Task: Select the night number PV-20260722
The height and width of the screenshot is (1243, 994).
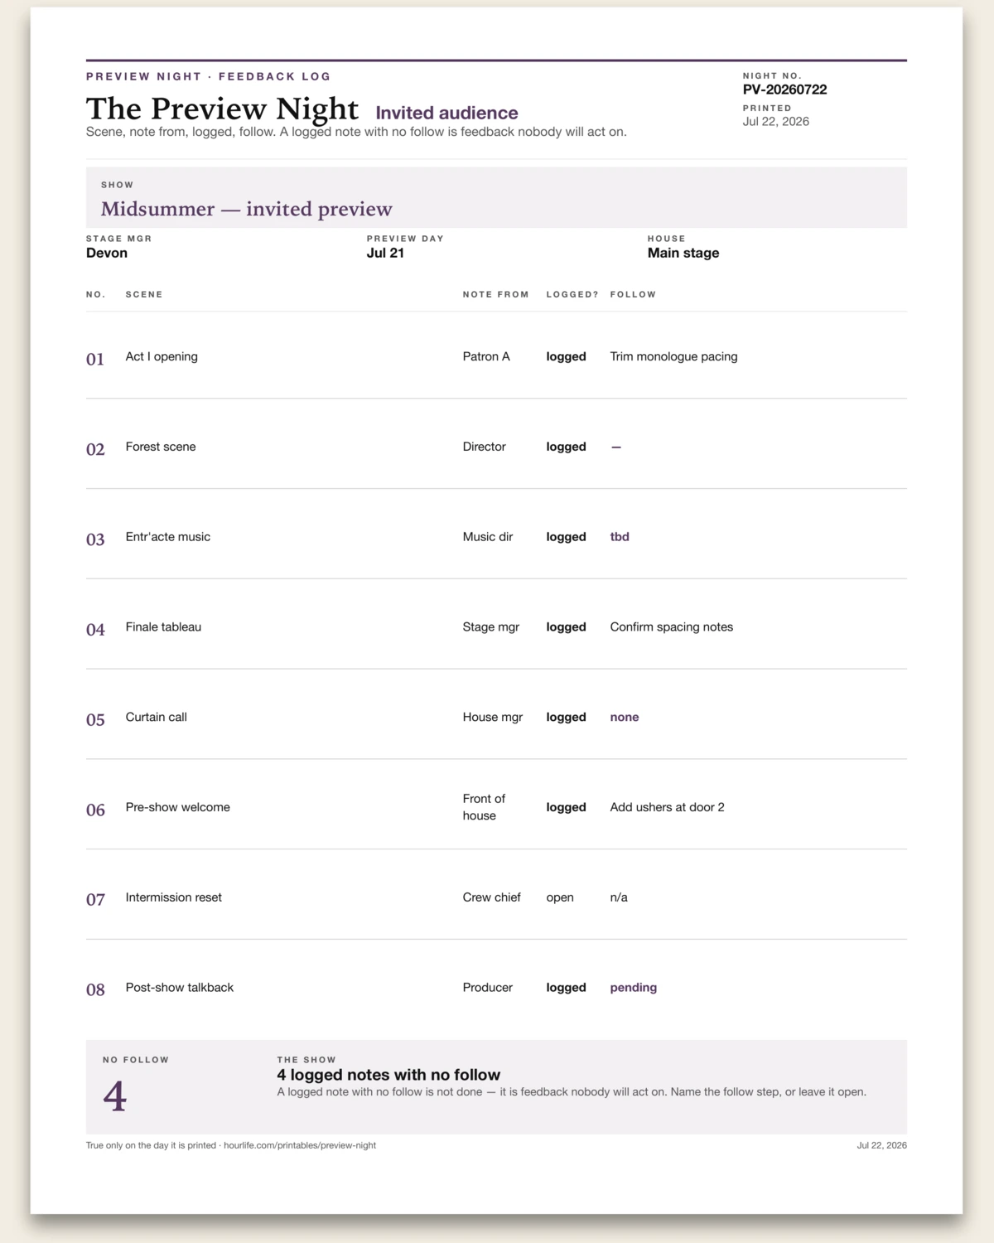Action: click(784, 89)
